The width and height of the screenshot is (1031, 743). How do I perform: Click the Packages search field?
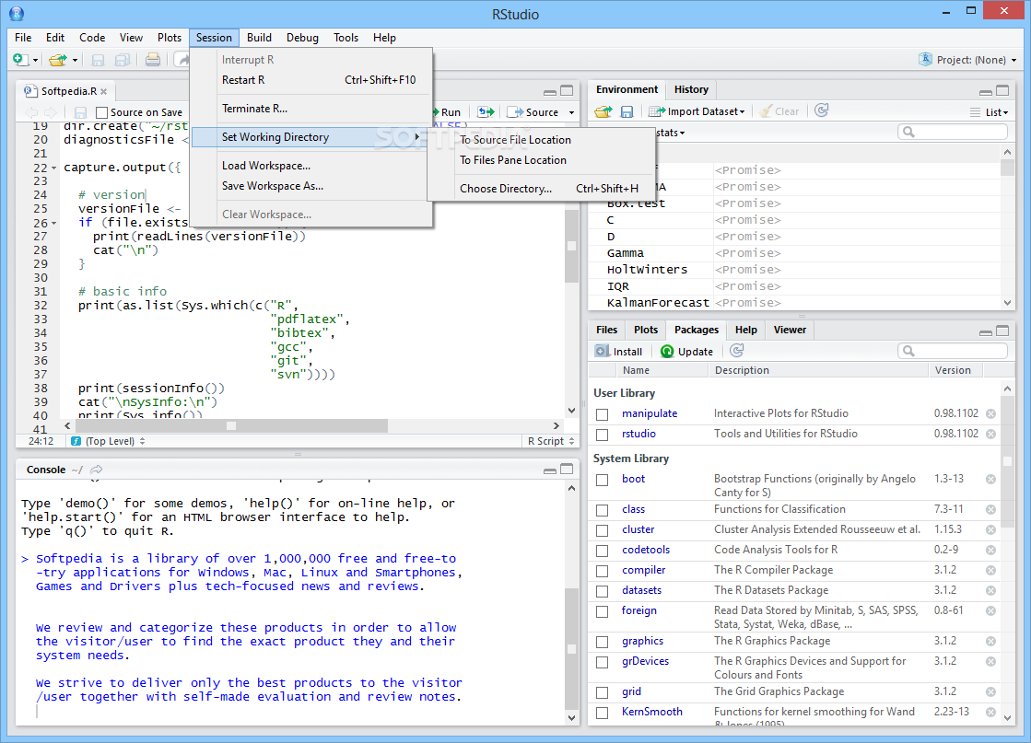click(x=953, y=352)
